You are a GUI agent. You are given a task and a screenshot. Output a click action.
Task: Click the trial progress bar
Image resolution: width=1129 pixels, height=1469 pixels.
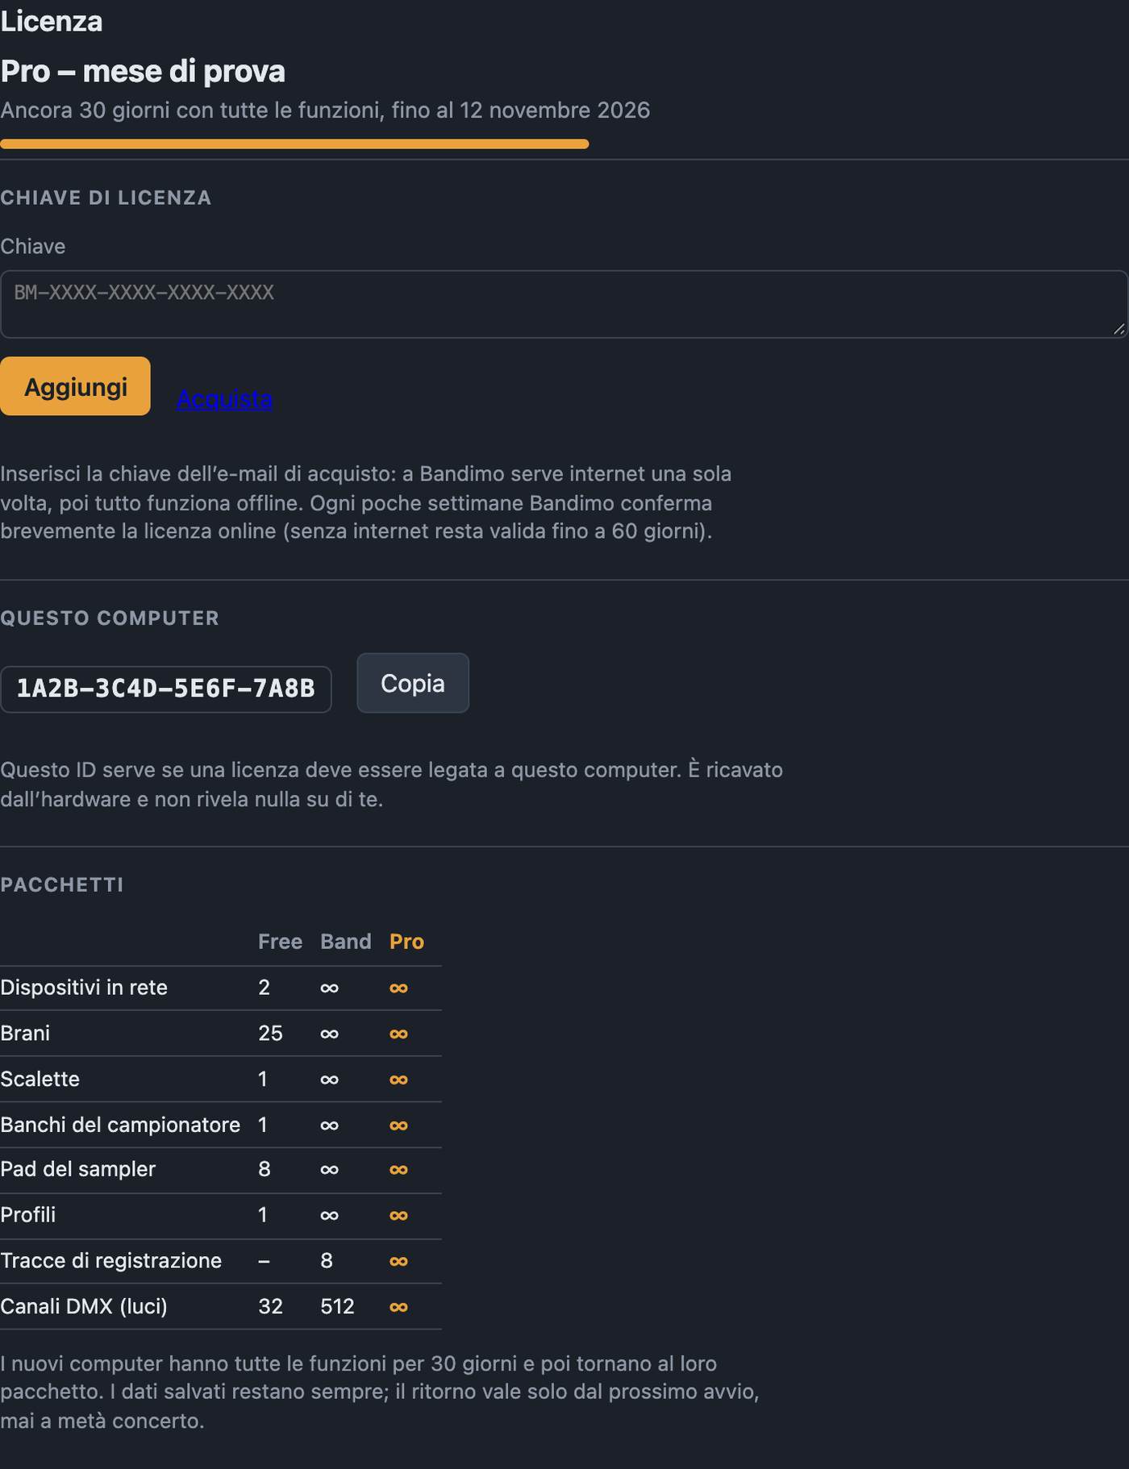point(294,144)
